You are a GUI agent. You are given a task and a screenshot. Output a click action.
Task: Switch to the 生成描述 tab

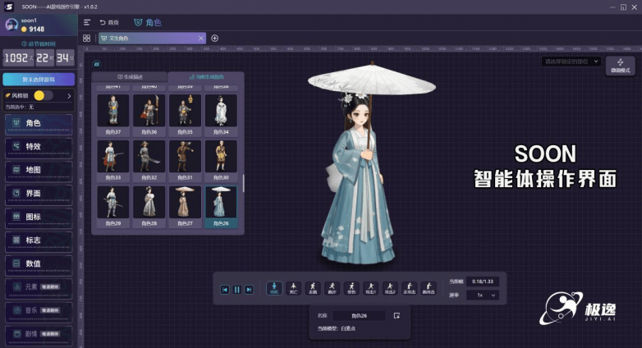pyautogui.click(x=130, y=77)
